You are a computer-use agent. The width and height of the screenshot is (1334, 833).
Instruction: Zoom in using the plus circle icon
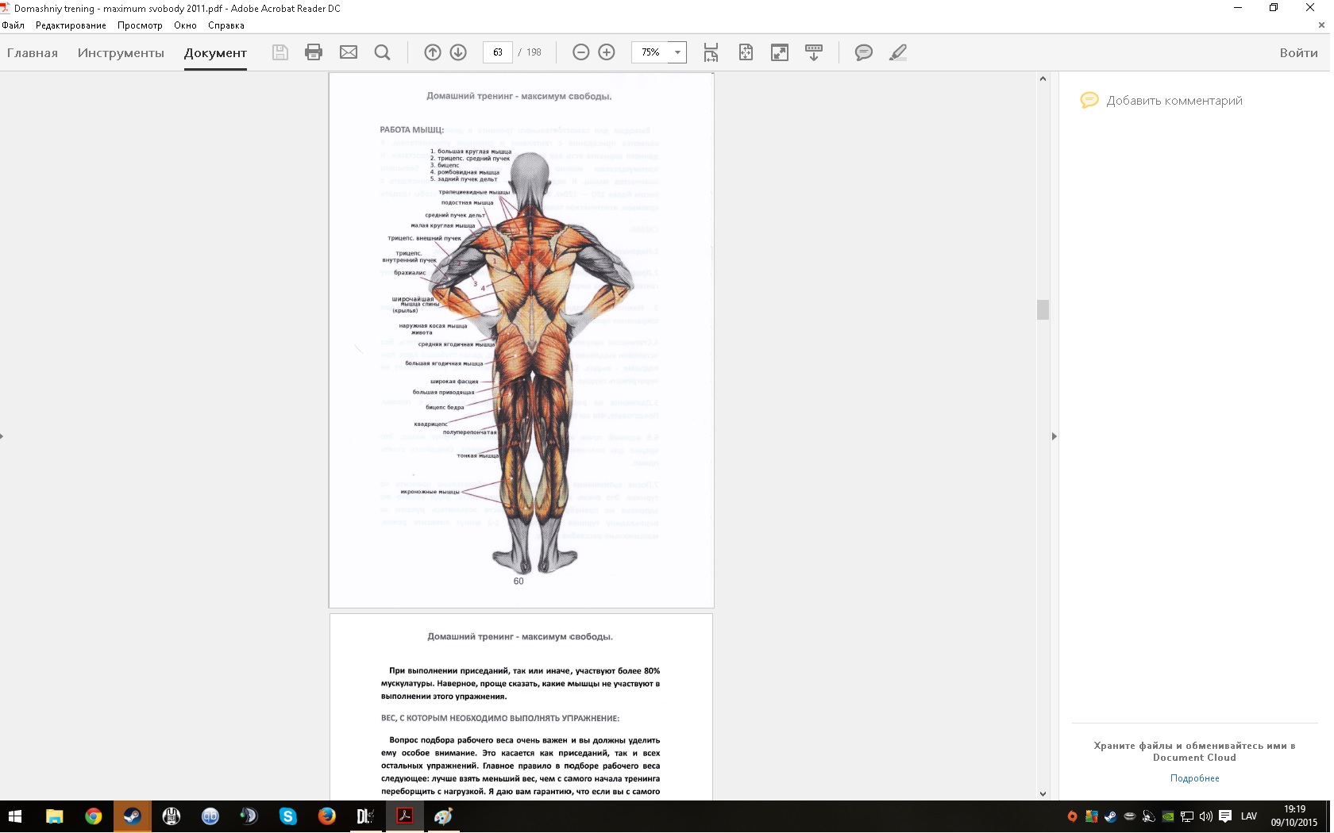click(607, 52)
